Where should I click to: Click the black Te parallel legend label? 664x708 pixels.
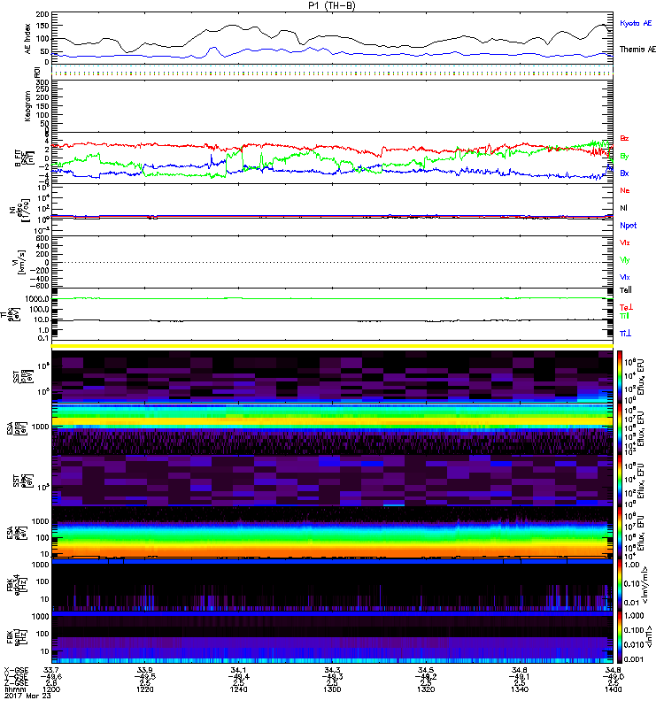pyautogui.click(x=626, y=290)
